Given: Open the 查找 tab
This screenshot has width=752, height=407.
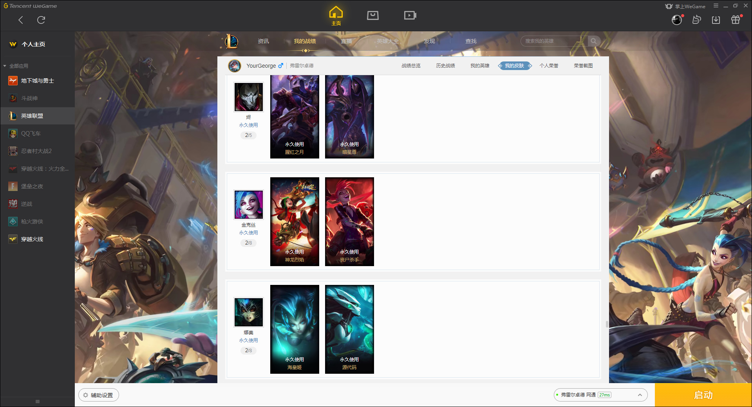Looking at the screenshot, I should (x=471, y=41).
